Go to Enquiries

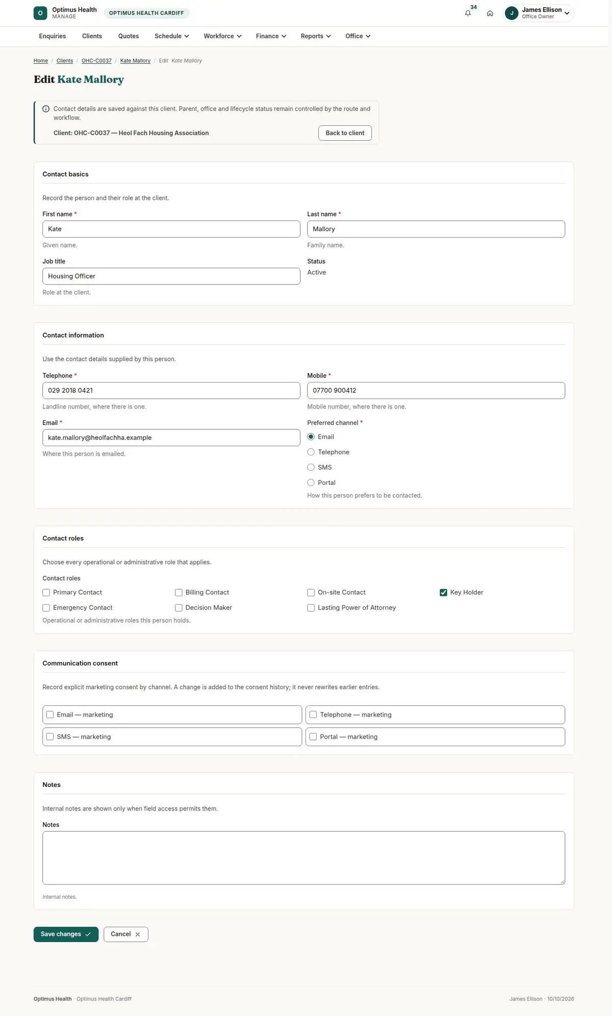click(x=53, y=36)
